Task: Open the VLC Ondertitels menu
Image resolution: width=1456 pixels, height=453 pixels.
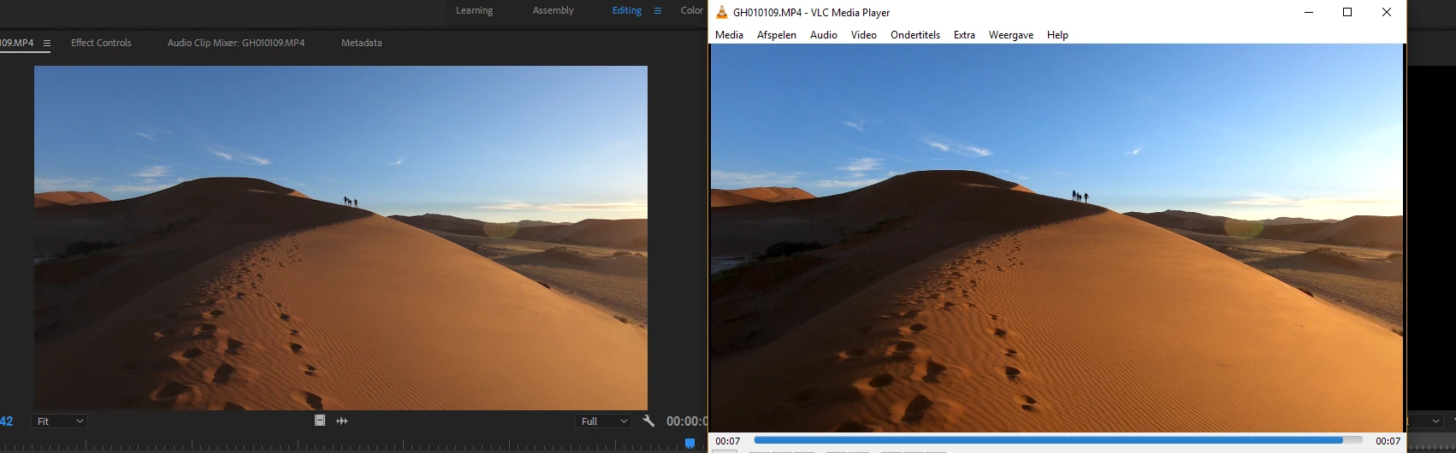Action: pyautogui.click(x=915, y=35)
